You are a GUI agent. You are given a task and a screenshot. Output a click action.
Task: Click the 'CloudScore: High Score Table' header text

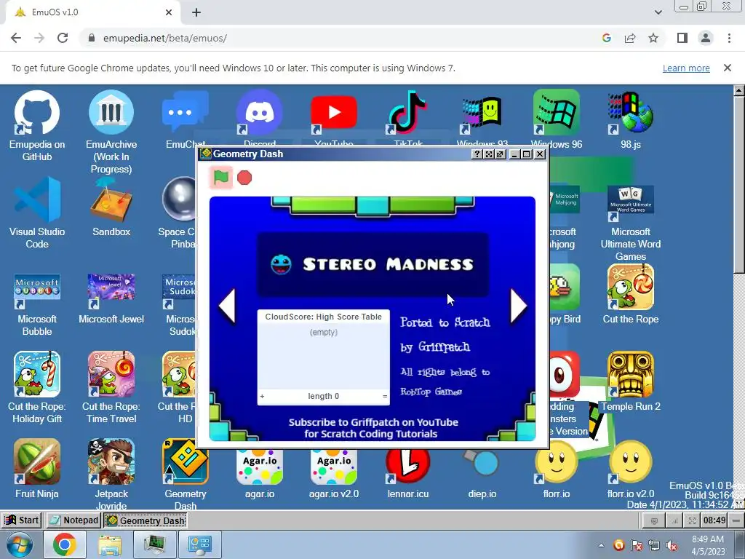click(324, 317)
